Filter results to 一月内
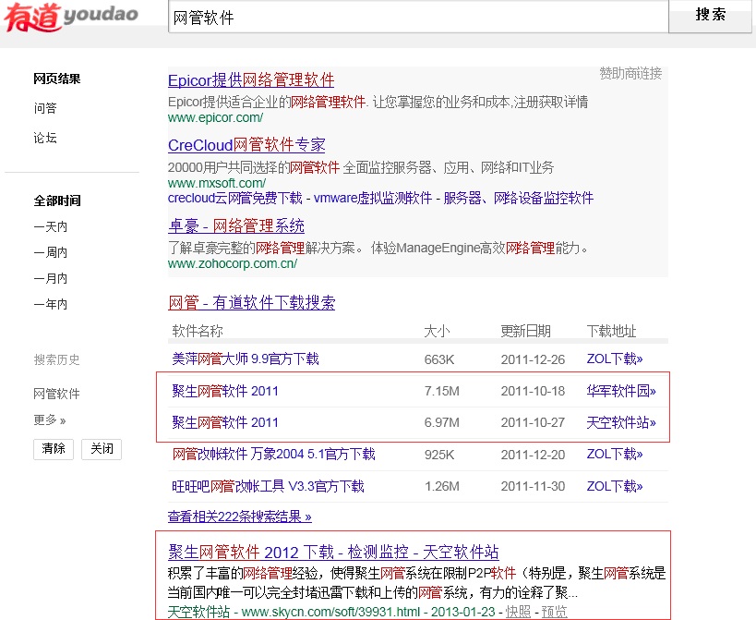 51,278
